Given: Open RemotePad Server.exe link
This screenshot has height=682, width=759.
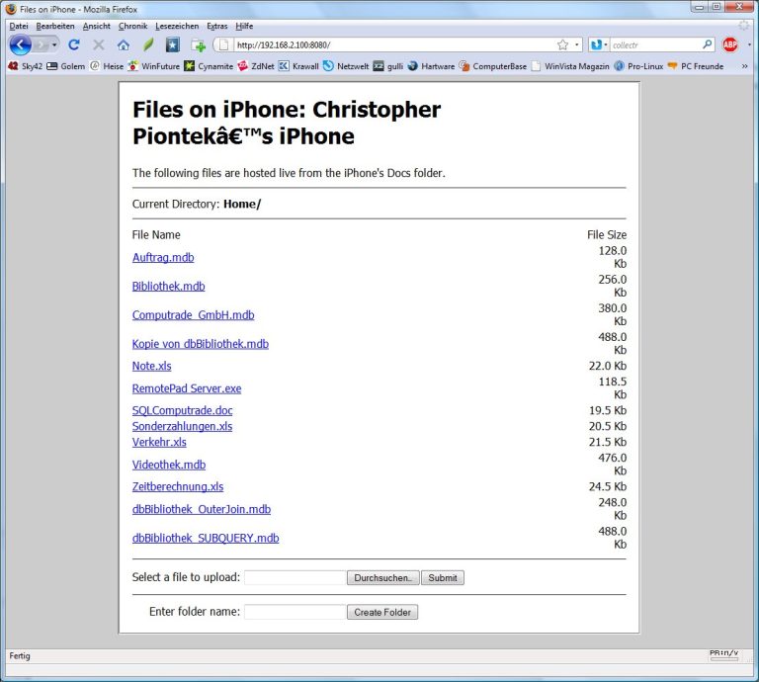Looking at the screenshot, I should (187, 388).
